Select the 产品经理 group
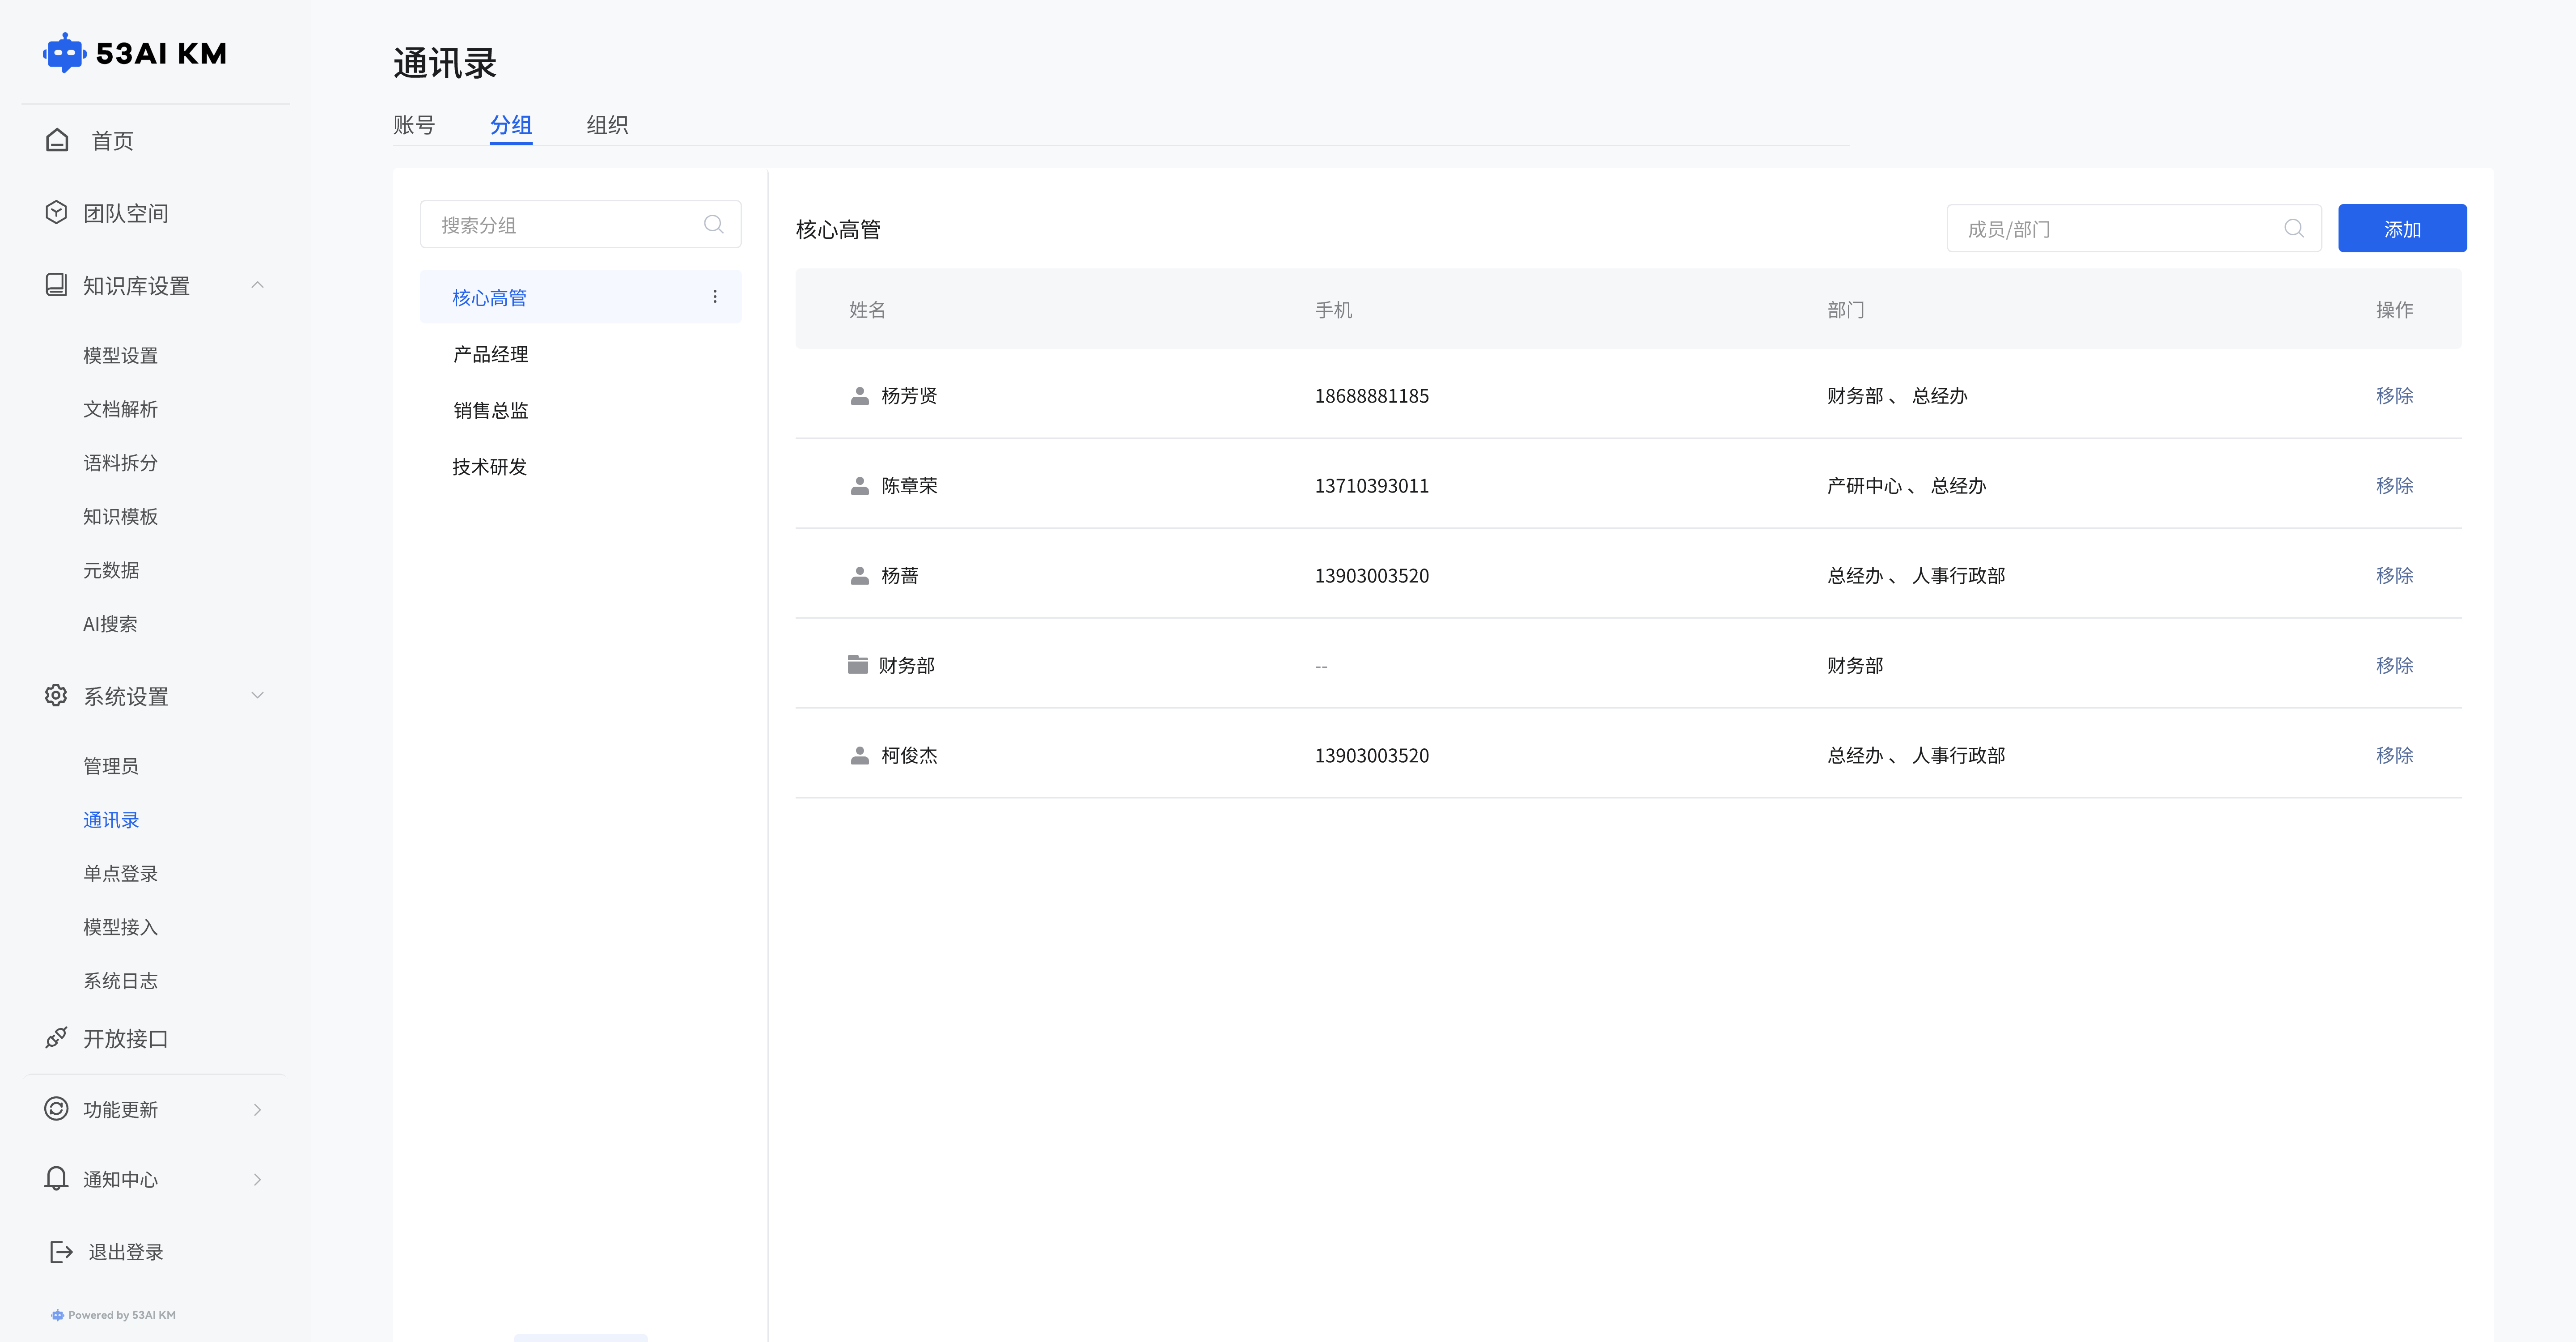2576x1342 pixels. point(490,354)
